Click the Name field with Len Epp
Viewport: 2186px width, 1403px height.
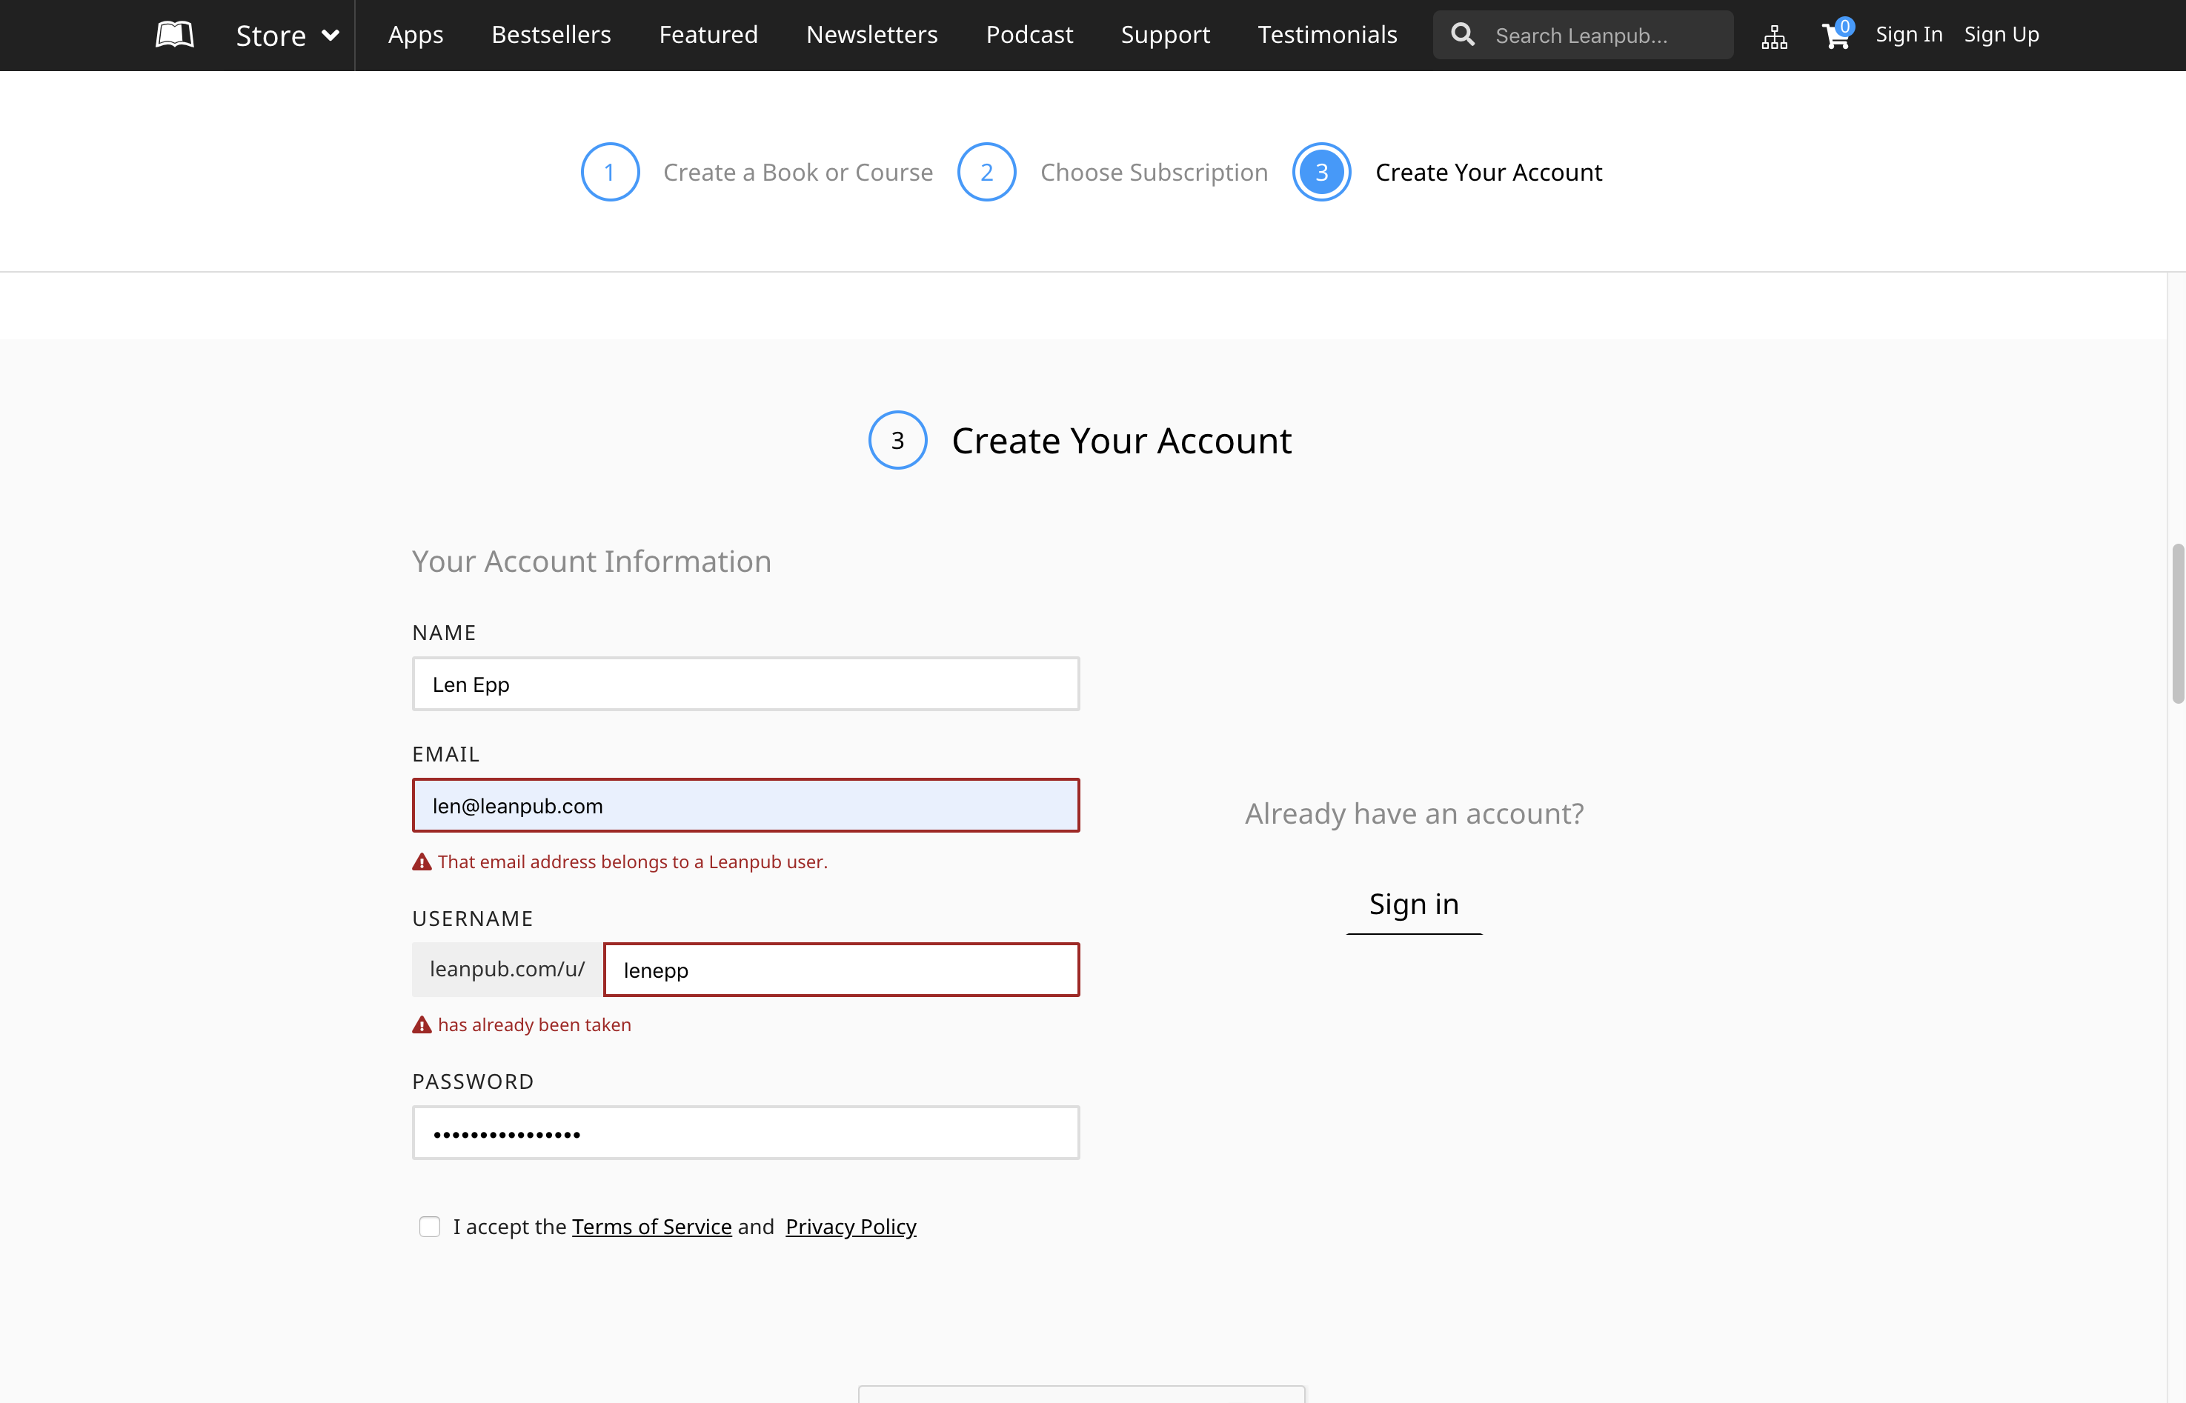[x=745, y=684]
